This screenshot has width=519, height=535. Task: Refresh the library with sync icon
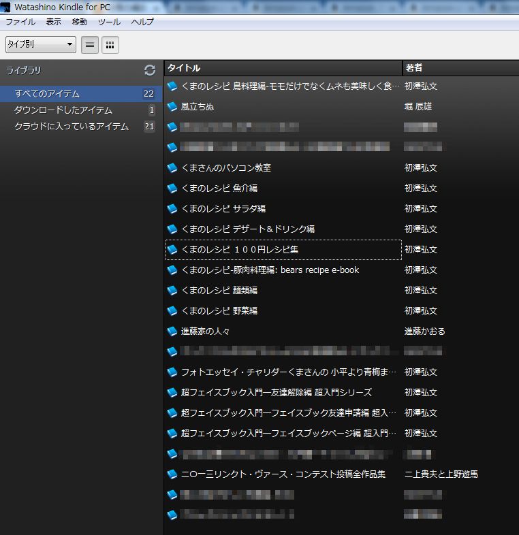[150, 70]
